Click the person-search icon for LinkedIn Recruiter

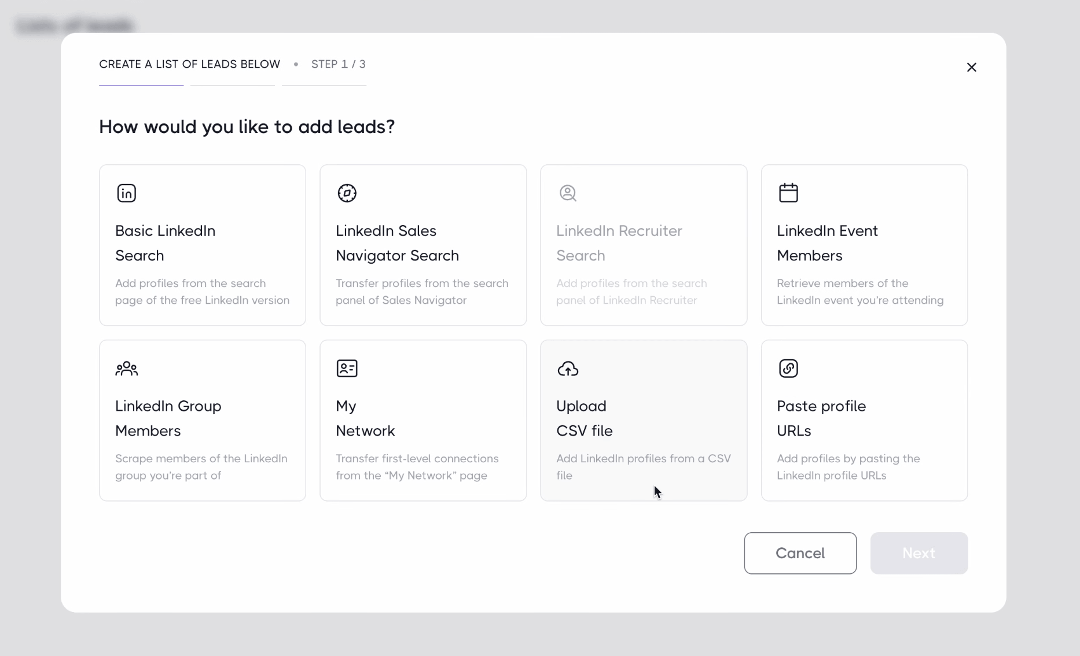568,193
